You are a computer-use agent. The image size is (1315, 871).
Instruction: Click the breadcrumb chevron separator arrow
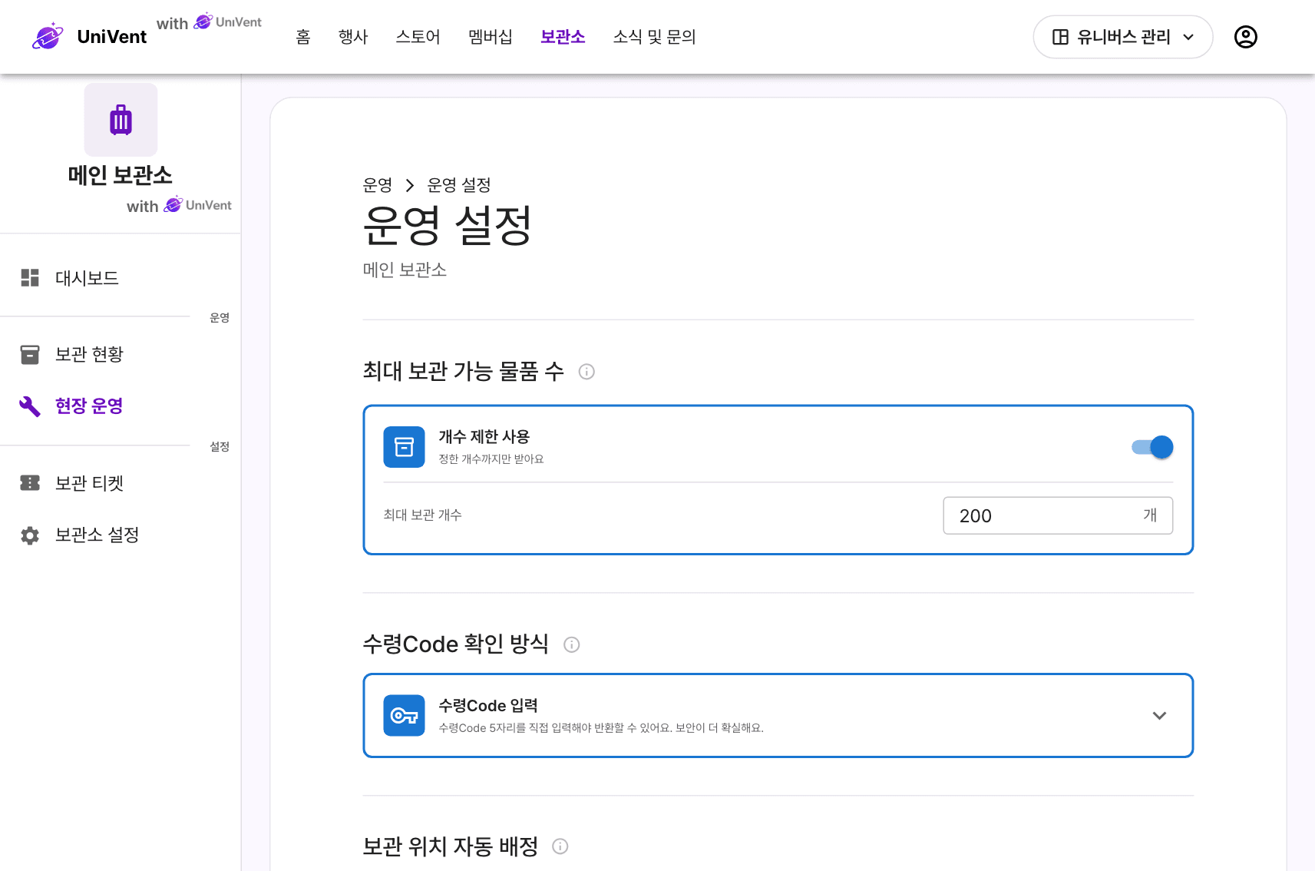(x=409, y=185)
